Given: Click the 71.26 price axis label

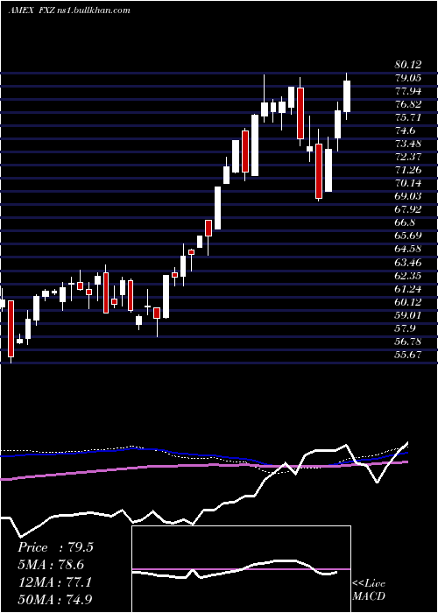Looking at the screenshot, I should click(408, 170).
